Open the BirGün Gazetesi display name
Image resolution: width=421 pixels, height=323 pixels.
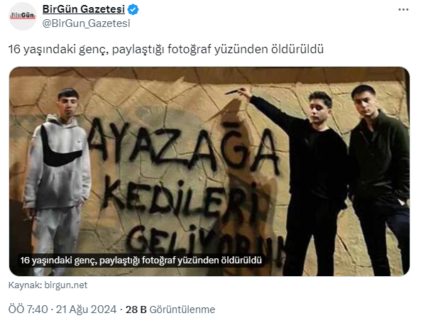point(84,9)
